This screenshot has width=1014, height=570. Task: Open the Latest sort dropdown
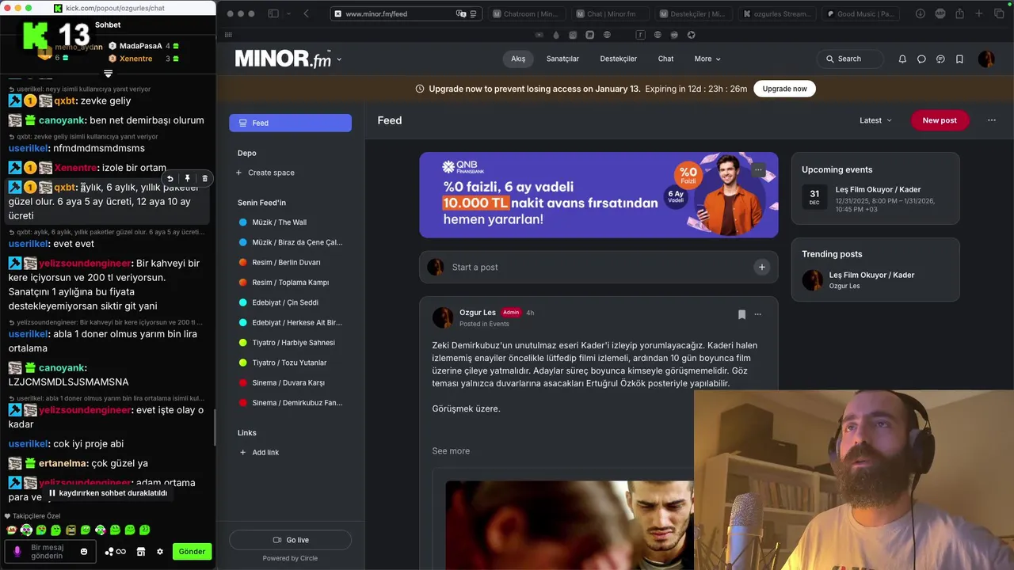875,120
